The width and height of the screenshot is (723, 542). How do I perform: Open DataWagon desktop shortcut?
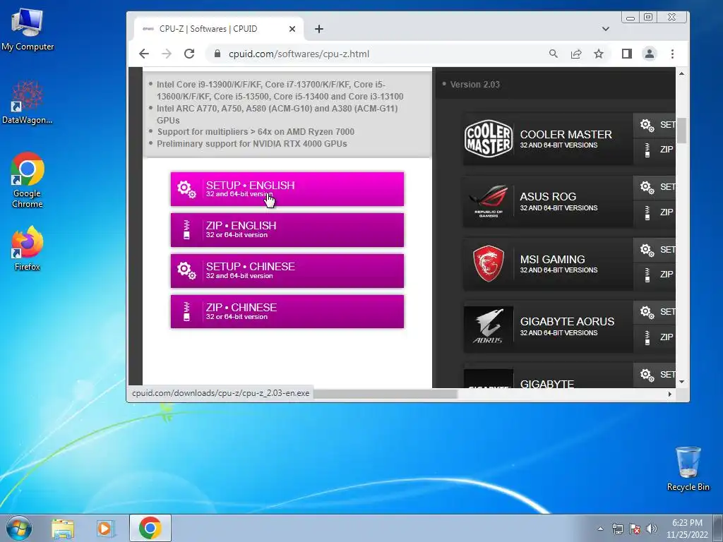tap(28, 102)
